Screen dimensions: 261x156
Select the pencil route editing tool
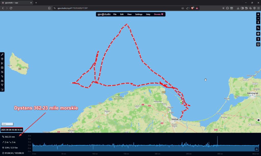[2, 54]
